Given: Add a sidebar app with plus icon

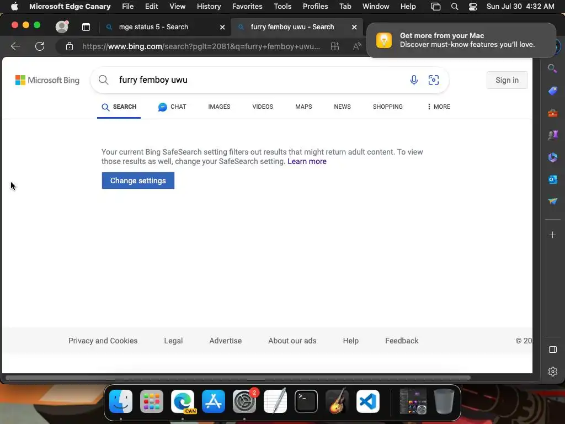Looking at the screenshot, I should [x=552, y=235].
